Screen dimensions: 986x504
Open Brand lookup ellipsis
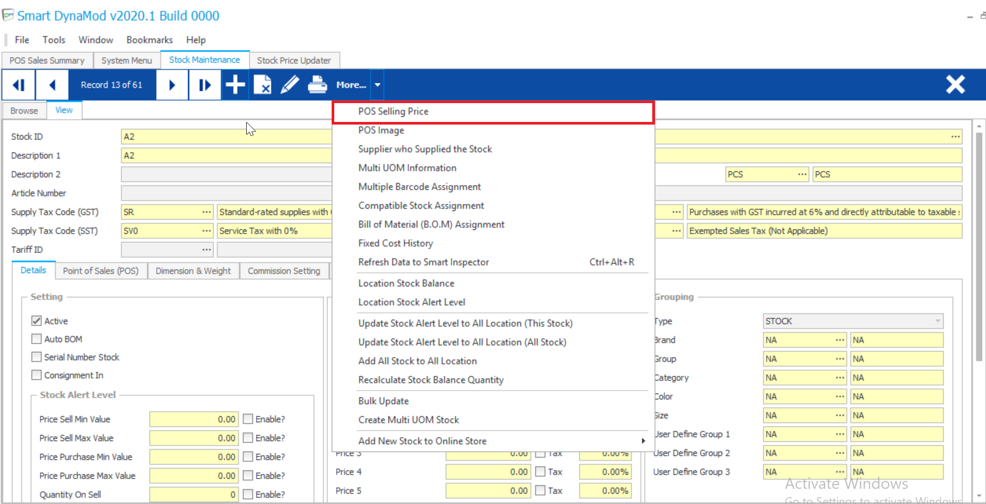pyautogui.click(x=840, y=340)
